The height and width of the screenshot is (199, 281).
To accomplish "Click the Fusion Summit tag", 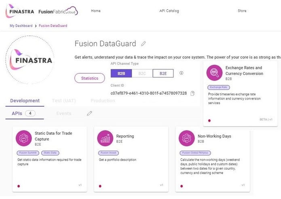I will [x=28, y=153].
